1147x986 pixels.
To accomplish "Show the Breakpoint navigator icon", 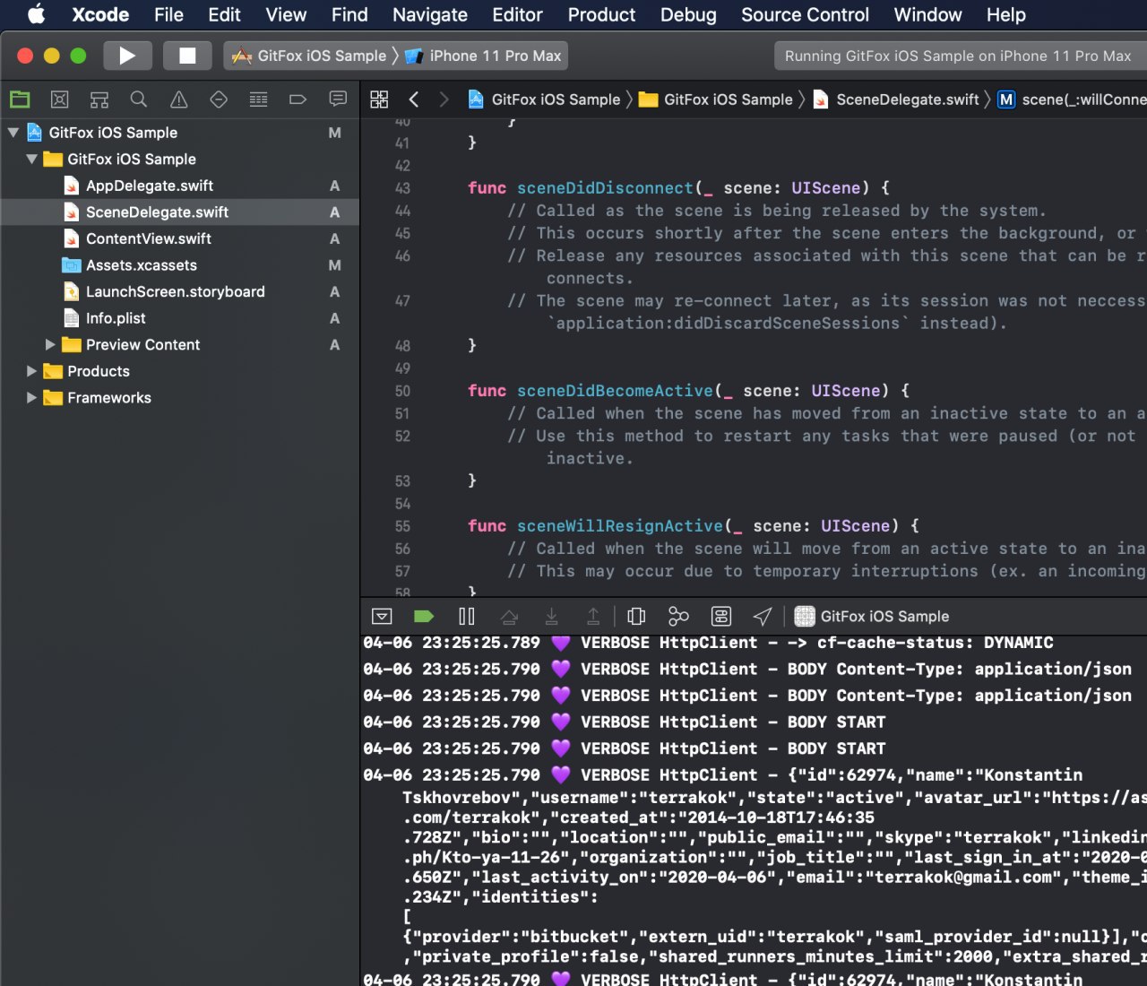I will point(298,99).
